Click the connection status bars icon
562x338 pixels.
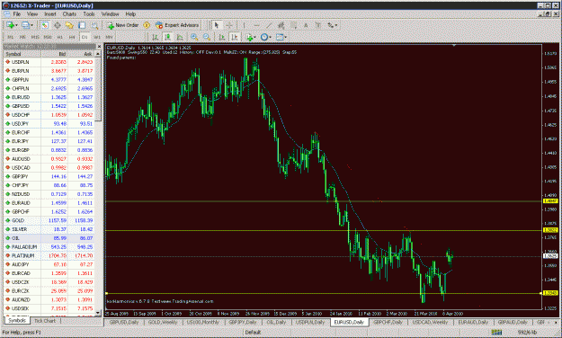pyautogui.click(x=496, y=333)
